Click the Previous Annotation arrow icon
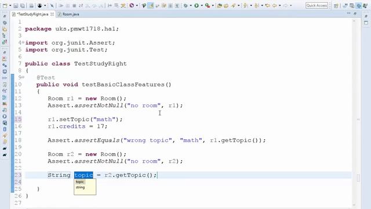Screen dimensions: 371x209 (x=256, y=5)
